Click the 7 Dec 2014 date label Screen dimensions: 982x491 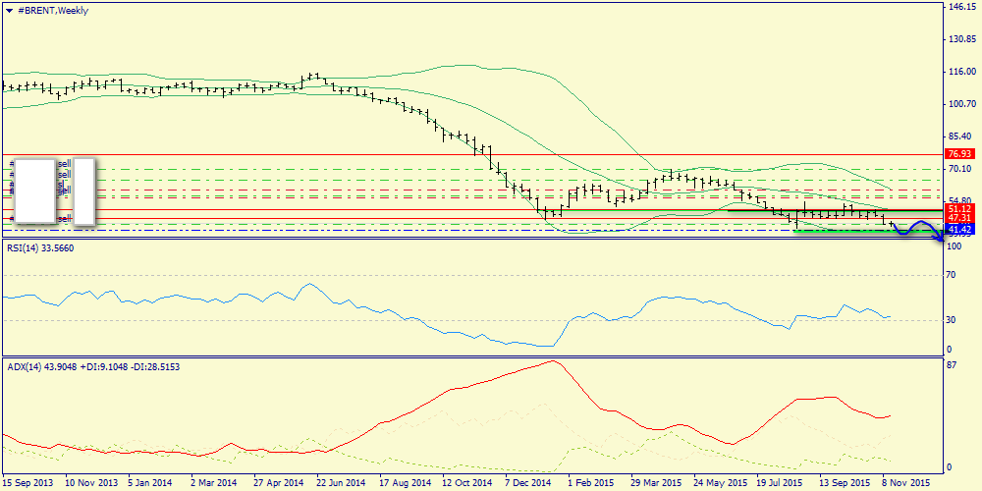(528, 483)
